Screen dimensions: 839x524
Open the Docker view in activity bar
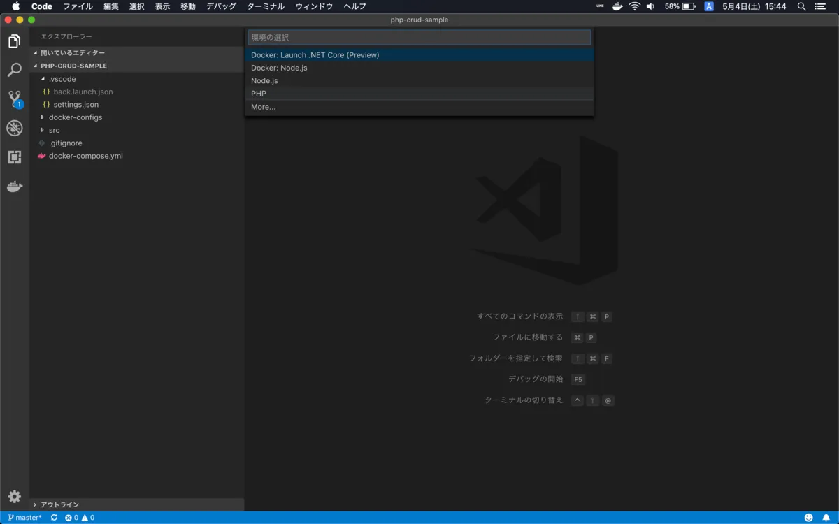pyautogui.click(x=14, y=187)
